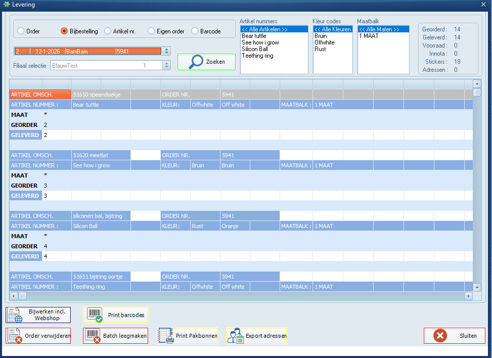The height and width of the screenshot is (358, 492).
Task: Click the magnifier icon on Zoeken
Action: pyautogui.click(x=196, y=62)
